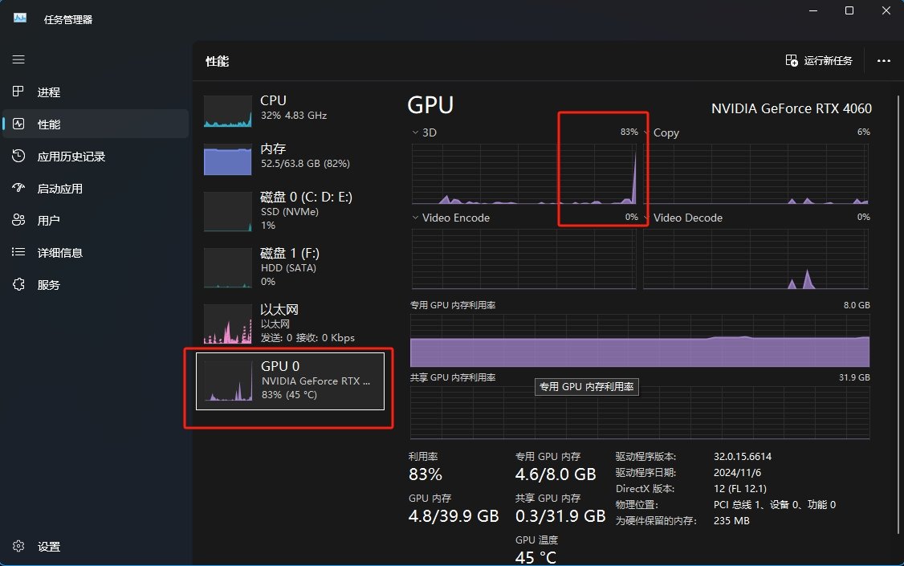
Task: Open the 服务 (Services) page icon
Action: [x=18, y=284]
